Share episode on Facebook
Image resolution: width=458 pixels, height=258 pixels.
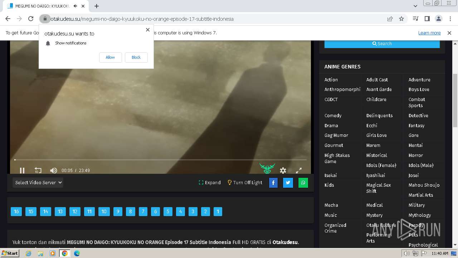[273, 183]
